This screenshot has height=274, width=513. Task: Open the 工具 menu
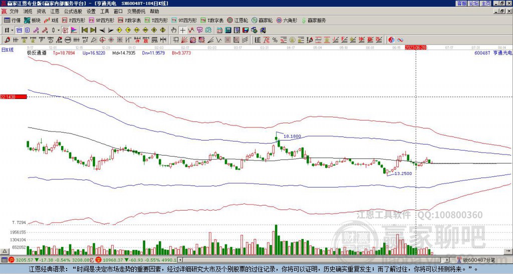click(x=105, y=11)
